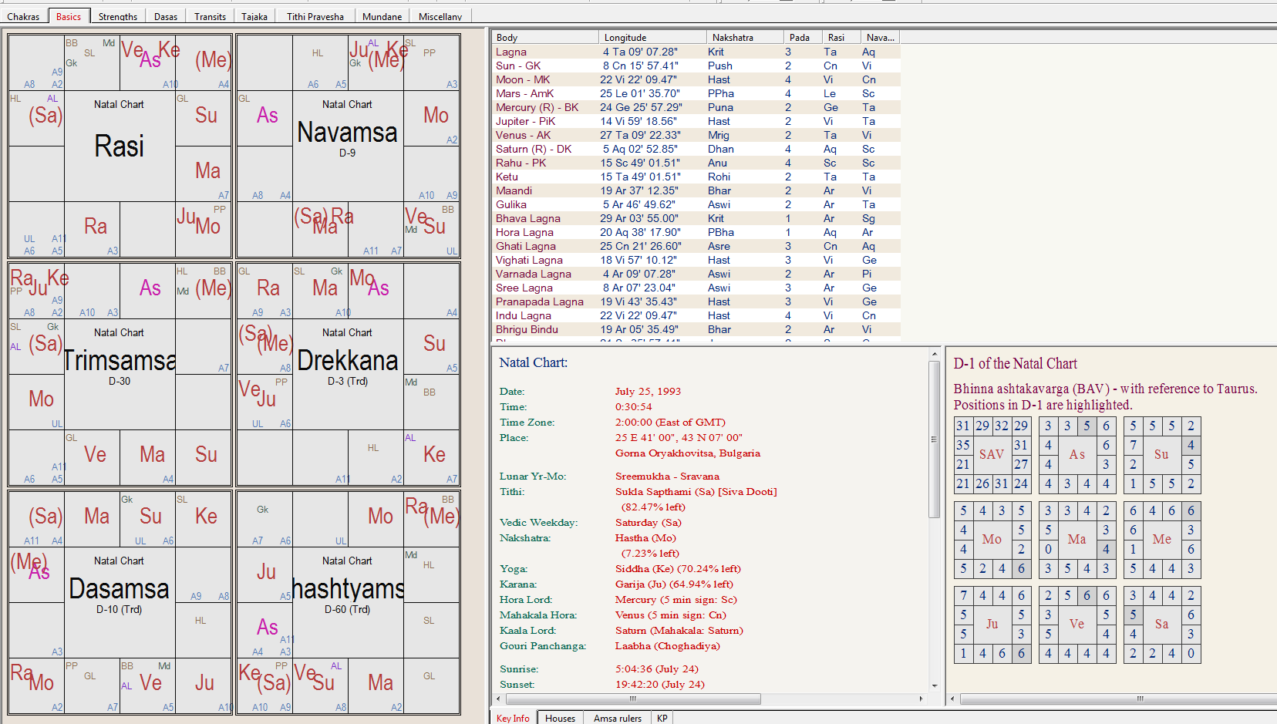Open the Houses tab at the bottom

click(x=560, y=718)
